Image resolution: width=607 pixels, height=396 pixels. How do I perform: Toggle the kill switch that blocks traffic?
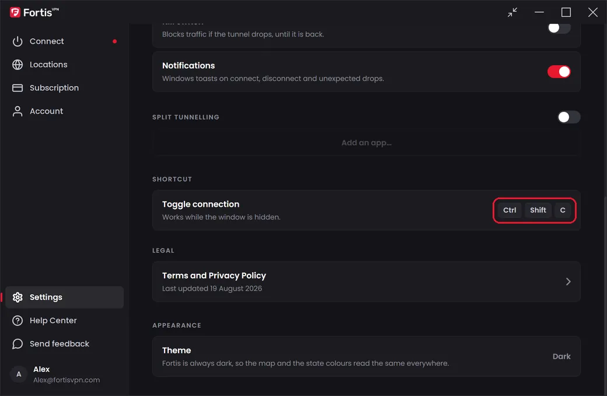[559, 28]
